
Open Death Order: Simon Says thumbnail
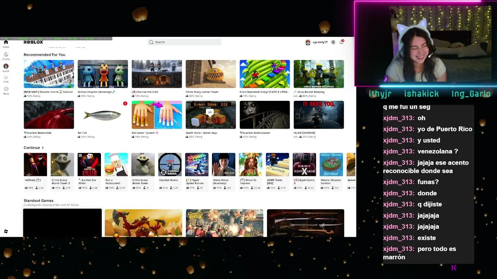click(x=211, y=115)
